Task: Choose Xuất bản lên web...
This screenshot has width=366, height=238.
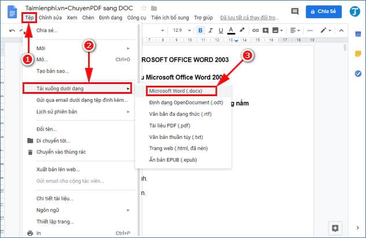Action: [79, 170]
